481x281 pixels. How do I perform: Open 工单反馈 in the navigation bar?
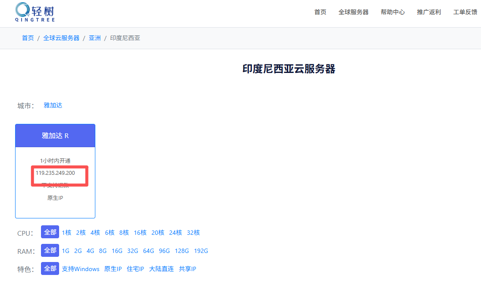(465, 12)
